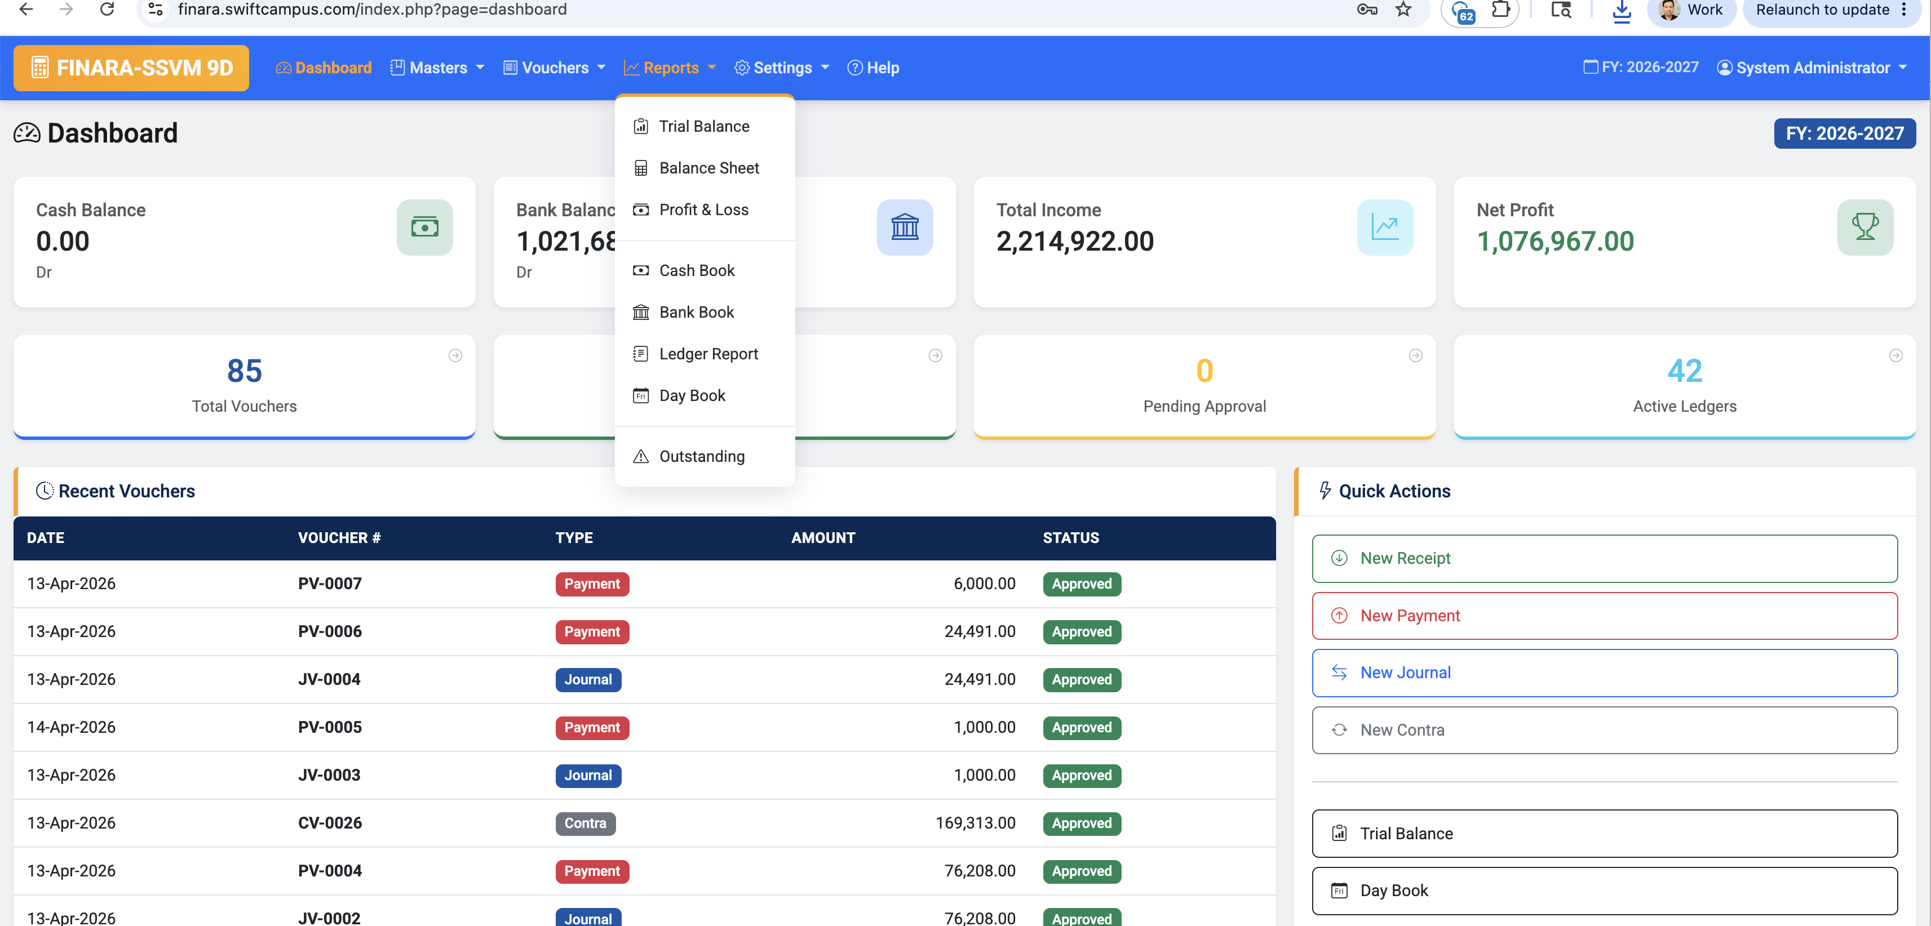This screenshot has width=1931, height=926.
Task: Click the Total Income chart icon
Action: click(1385, 227)
